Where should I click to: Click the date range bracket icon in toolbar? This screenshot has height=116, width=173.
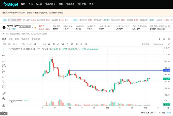[x=45, y=44]
